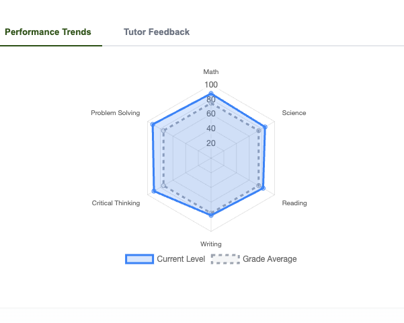Toggle the Grade Average legend label

point(270,259)
